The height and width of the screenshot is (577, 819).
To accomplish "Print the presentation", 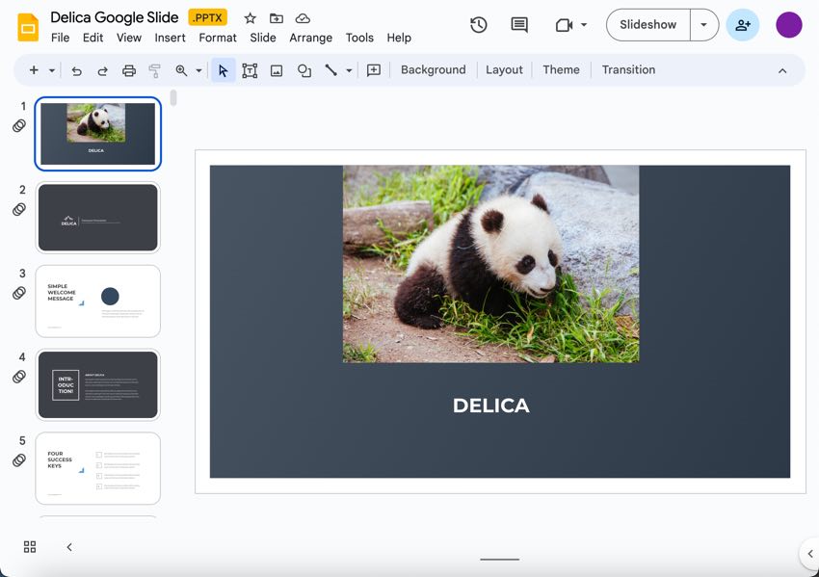I will coord(129,69).
